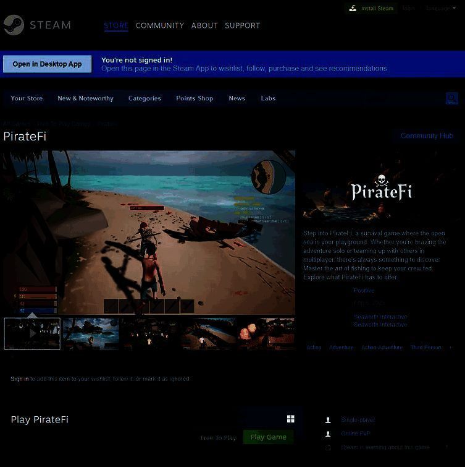Viewport: 465px width, 467px height.
Task: Click the Steam logo icon
Action: (14, 25)
